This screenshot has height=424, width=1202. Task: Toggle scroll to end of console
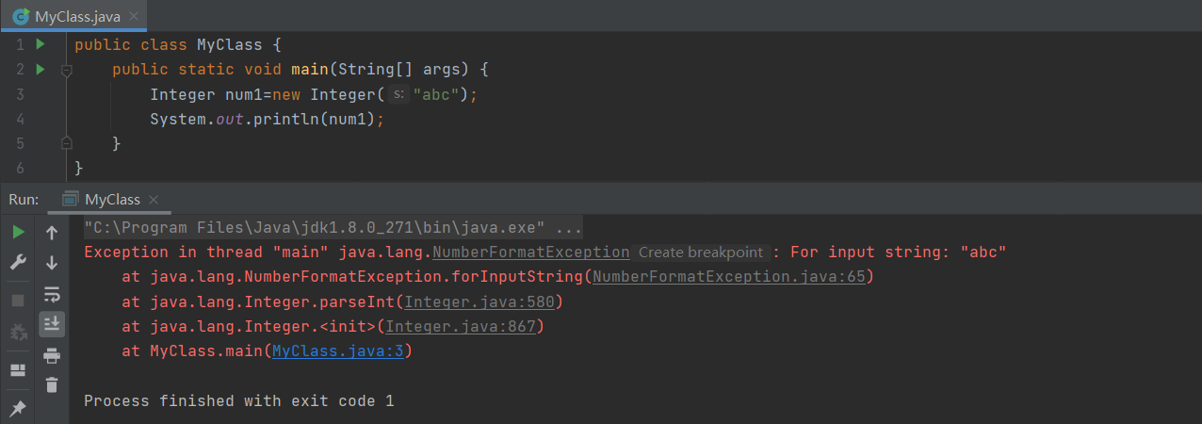[x=52, y=324]
